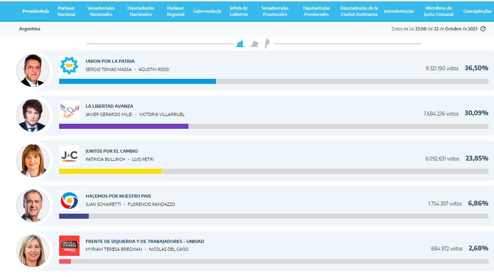Click the Javier Gerardo Milei candidate name
The width and height of the screenshot is (494, 277).
pyautogui.click(x=109, y=114)
